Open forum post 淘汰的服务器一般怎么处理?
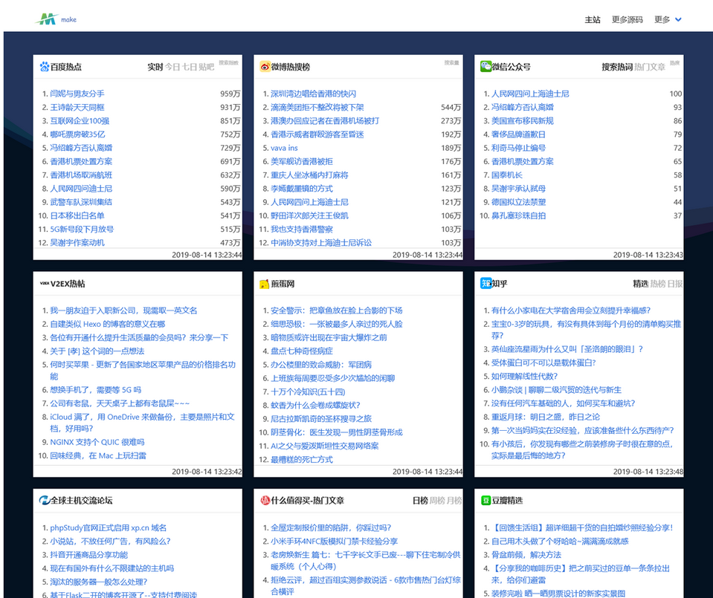The height and width of the screenshot is (598, 713). pyautogui.click(x=99, y=582)
